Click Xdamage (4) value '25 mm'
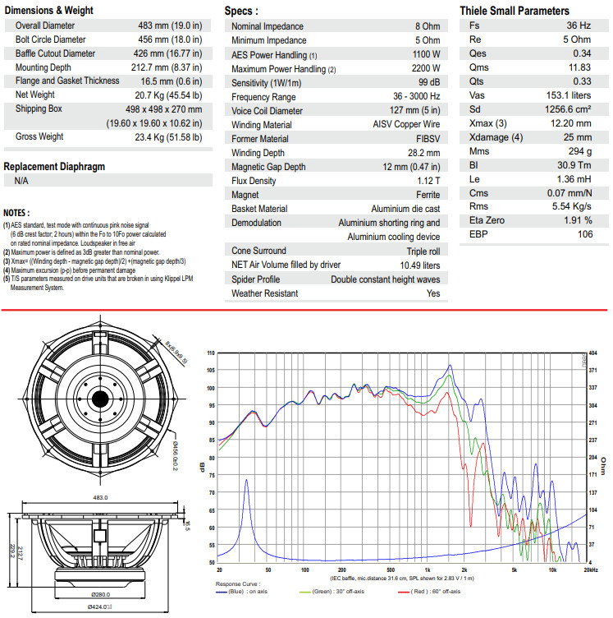 click(x=577, y=137)
